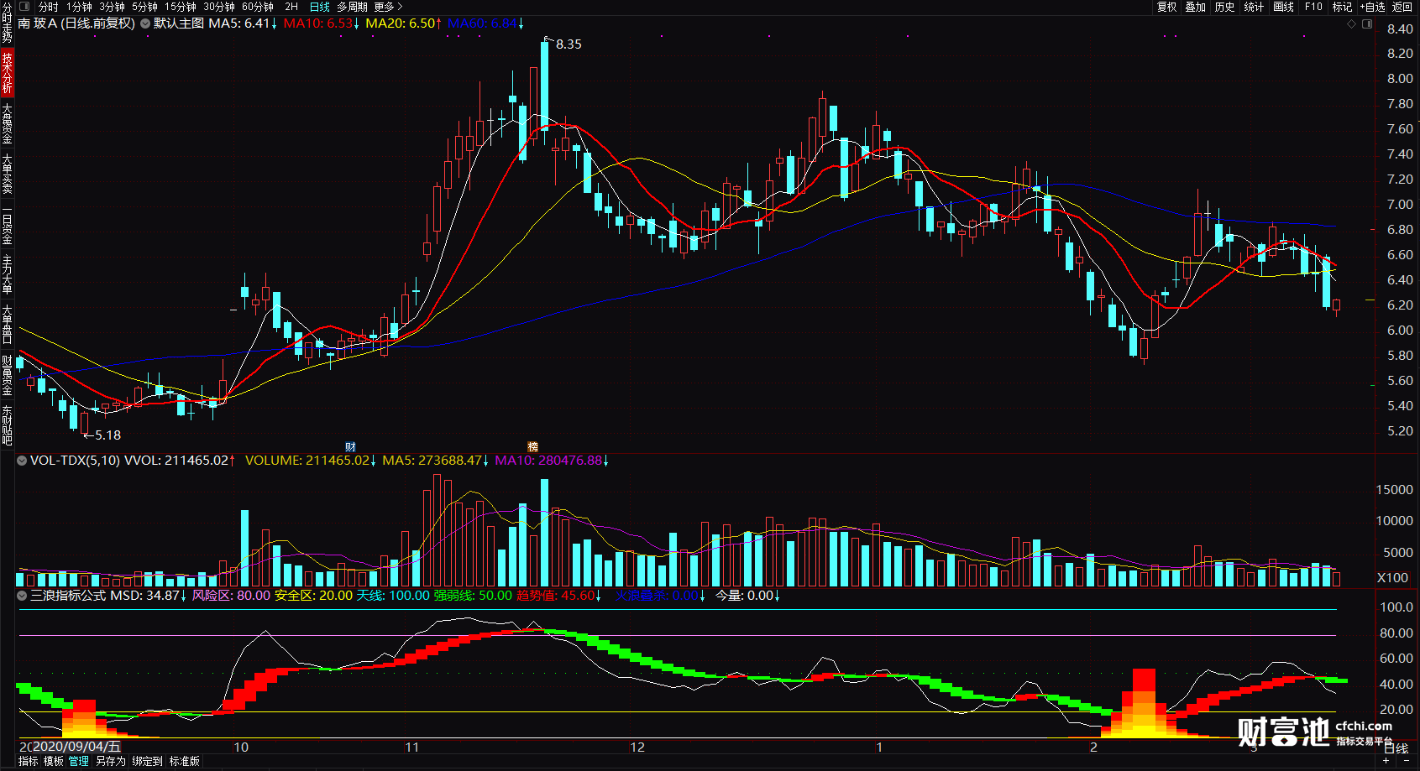1420x771 pixels.
Task: Click the 另存为 bottom option
Action: click(110, 762)
